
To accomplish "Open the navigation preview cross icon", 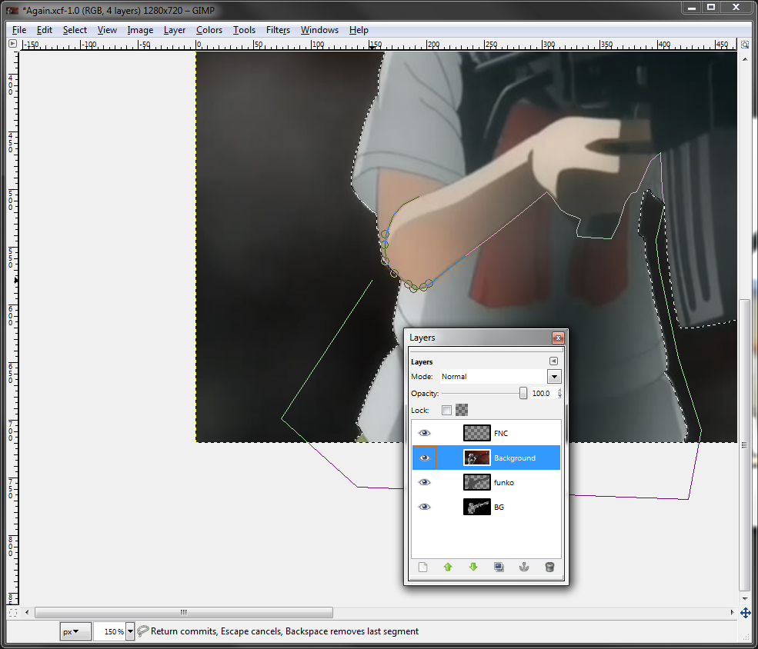I will coord(745,613).
